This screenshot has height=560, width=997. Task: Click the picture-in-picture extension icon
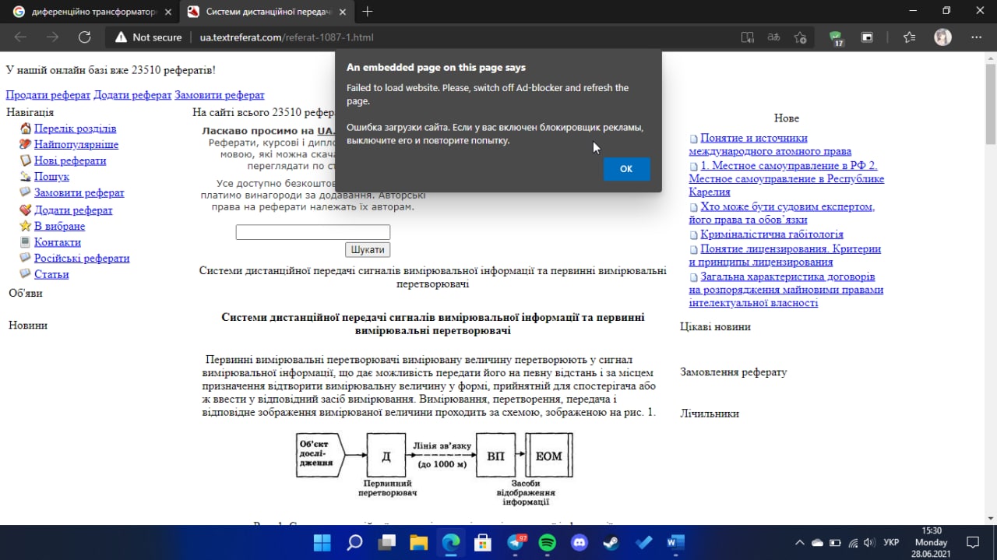(x=867, y=37)
